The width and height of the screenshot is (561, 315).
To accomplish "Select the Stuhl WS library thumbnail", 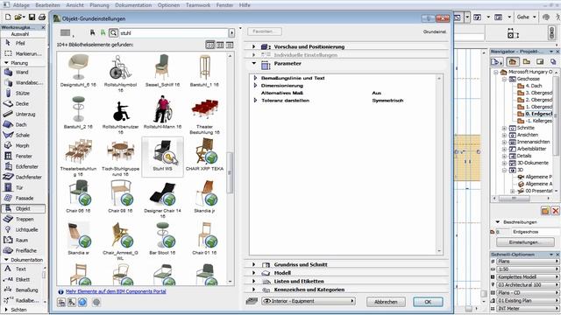I will pyautogui.click(x=163, y=157).
